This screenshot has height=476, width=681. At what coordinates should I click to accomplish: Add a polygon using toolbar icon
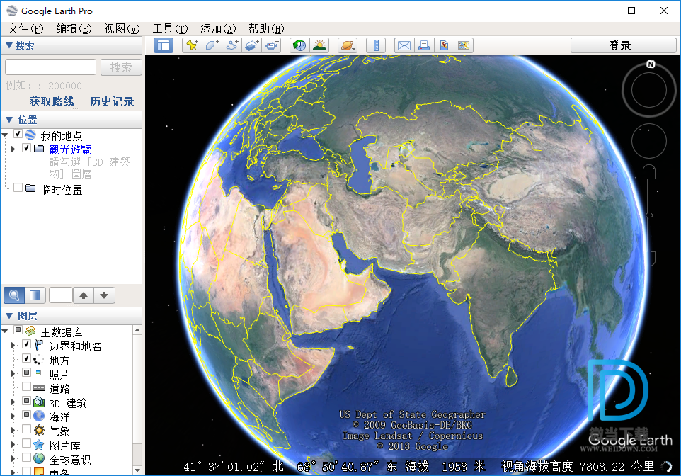click(x=212, y=45)
